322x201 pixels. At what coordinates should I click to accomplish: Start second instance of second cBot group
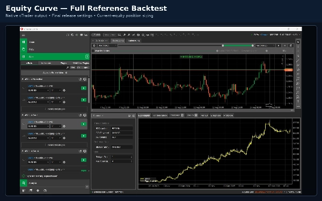click(84, 136)
